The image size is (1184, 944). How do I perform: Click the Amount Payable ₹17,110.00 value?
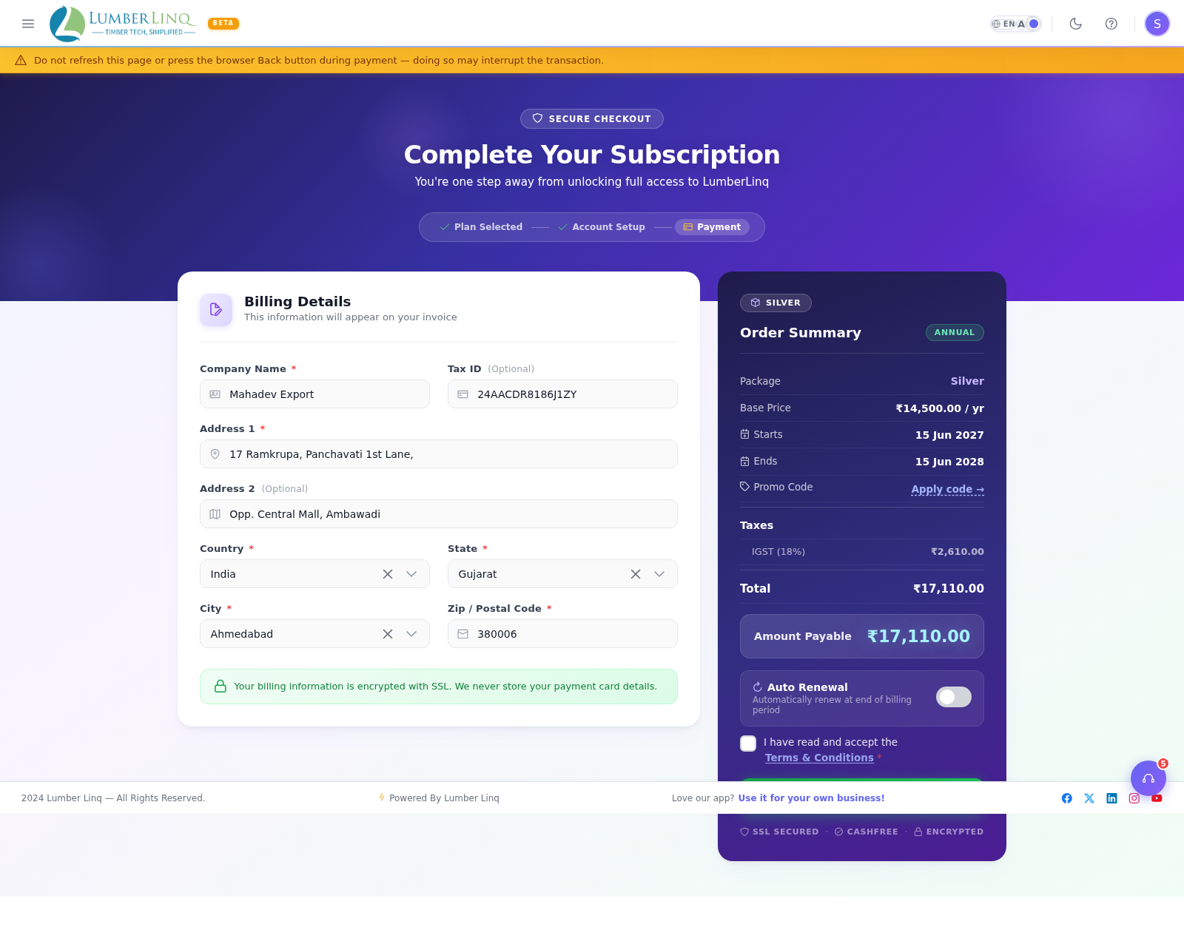[918, 636]
